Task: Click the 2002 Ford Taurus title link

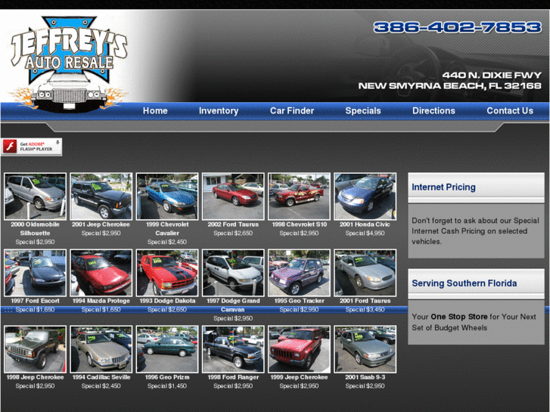Action: click(233, 225)
